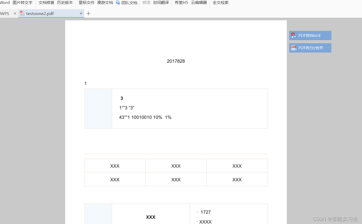This screenshot has height=224, width=362.
Task: Click the 图片转文字 toolbar item
Action: (x=22, y=3)
